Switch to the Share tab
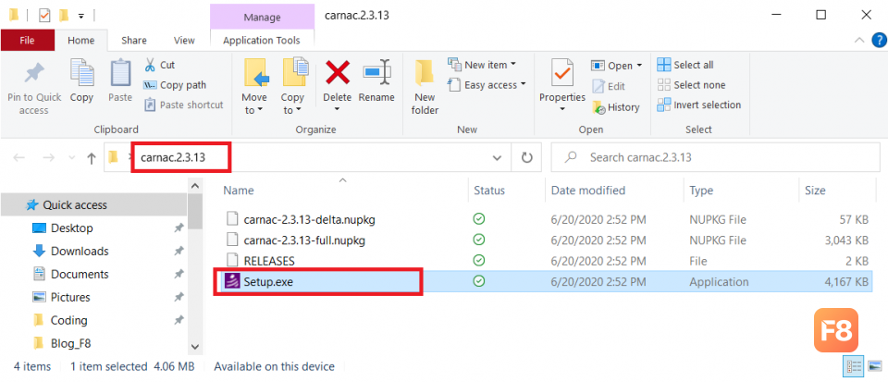This screenshot has width=888, height=382. pos(133,40)
